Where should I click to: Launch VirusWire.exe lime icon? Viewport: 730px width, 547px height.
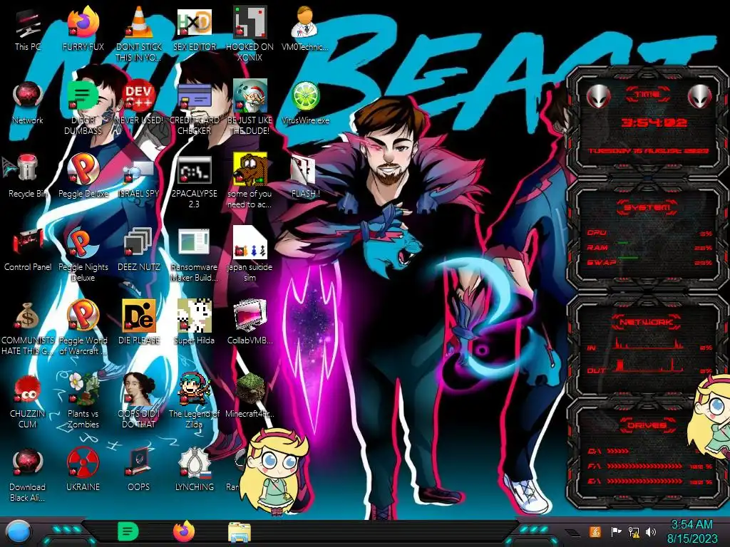pos(305,103)
